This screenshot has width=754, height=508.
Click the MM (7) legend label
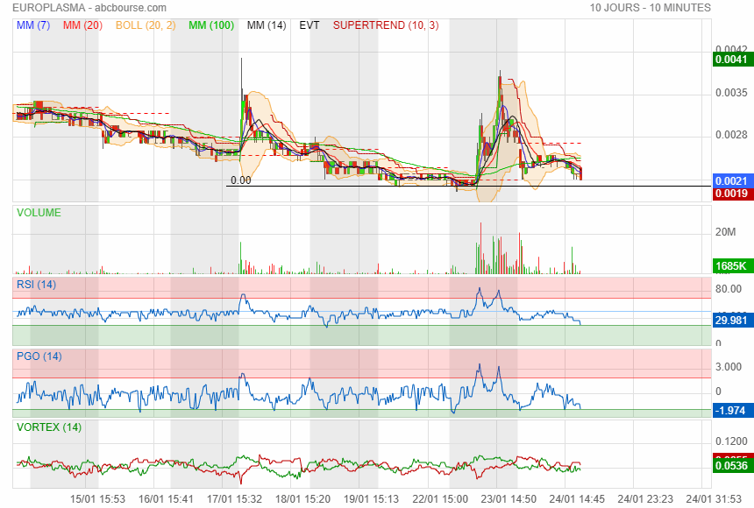(33, 25)
